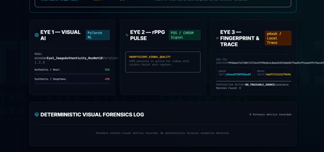Click the rPPG analysis description message
This screenshot has height=152, width=324.
[159, 63]
